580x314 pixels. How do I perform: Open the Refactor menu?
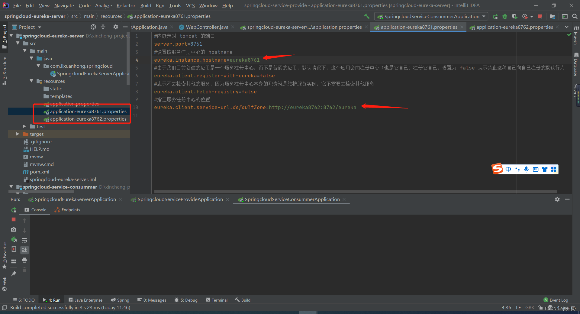tap(126, 5)
